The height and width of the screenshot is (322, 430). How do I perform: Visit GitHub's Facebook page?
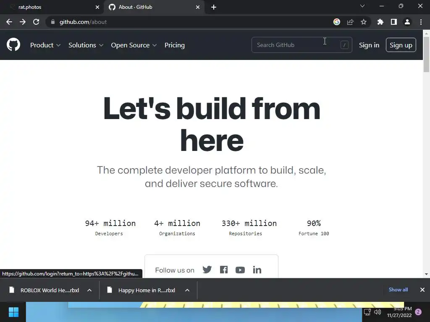224,270
